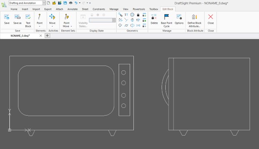Apply the Tangent constraint icon
Viewport: 259px width, 149px height.
[x=120, y=25]
